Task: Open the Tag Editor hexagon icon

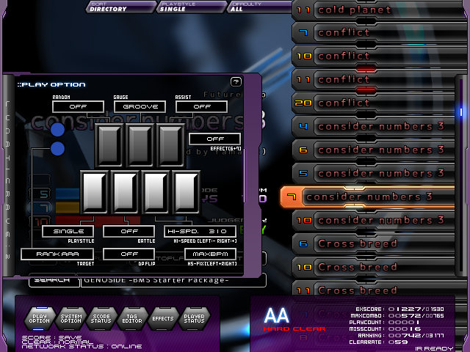Action: pyautogui.click(x=132, y=318)
